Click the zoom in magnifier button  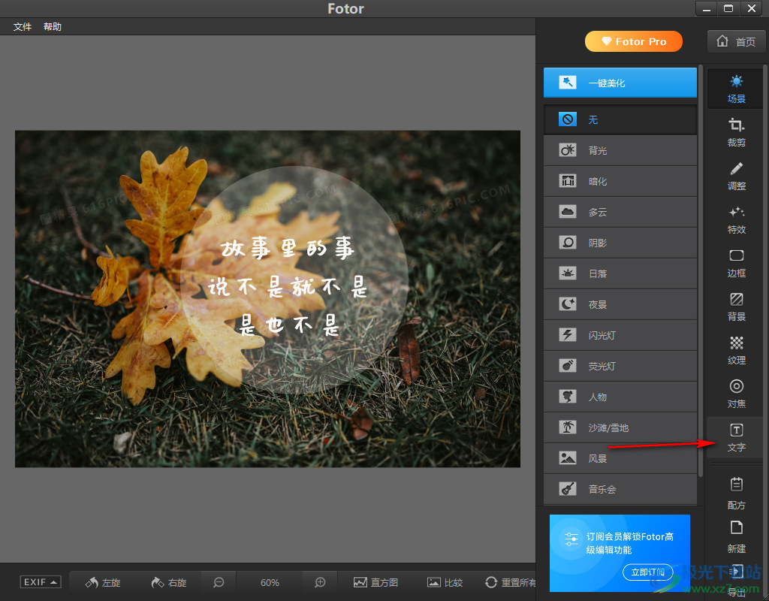320,582
